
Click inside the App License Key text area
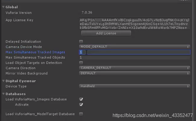coord(135,24)
